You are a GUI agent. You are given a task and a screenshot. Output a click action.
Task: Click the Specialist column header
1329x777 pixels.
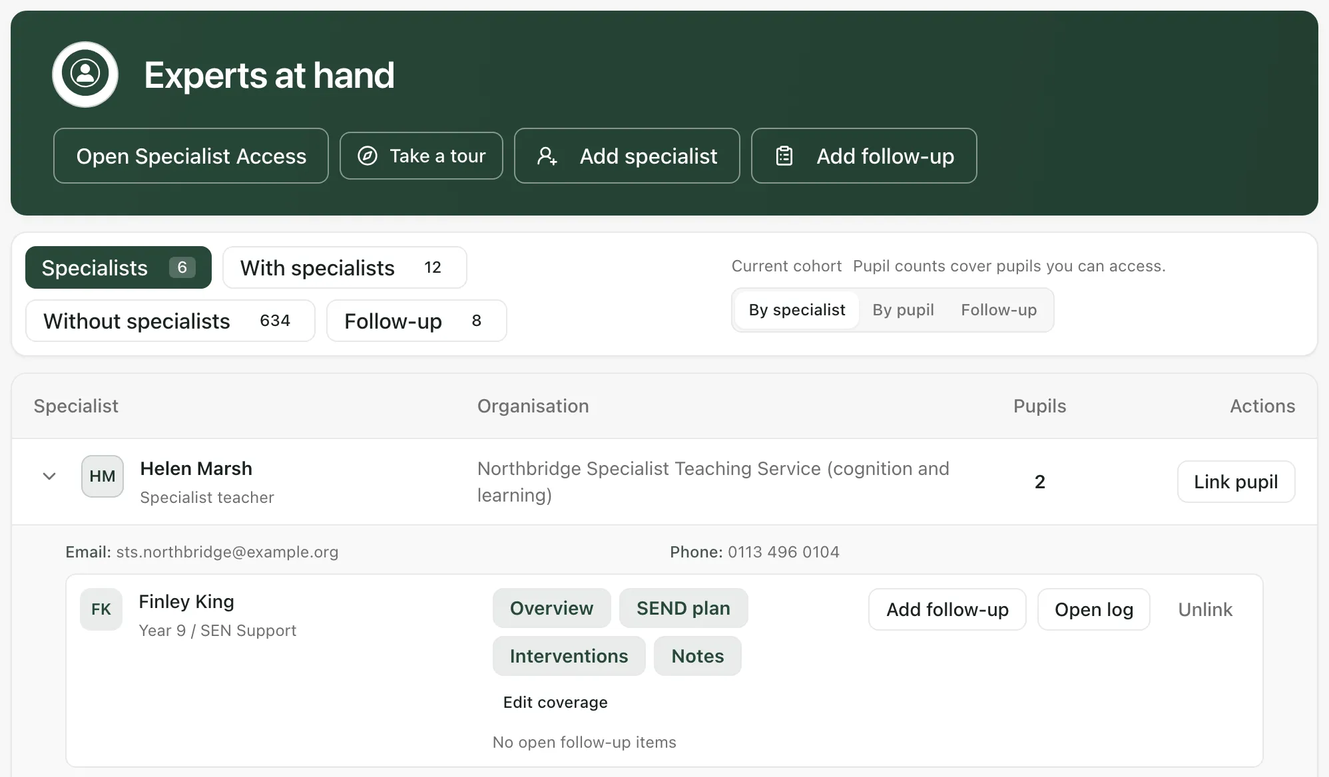(76, 406)
